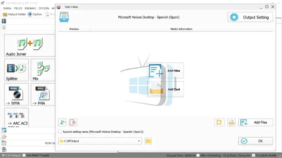Open Option in the main toolbar
282x158 pixels.
coord(35,15)
